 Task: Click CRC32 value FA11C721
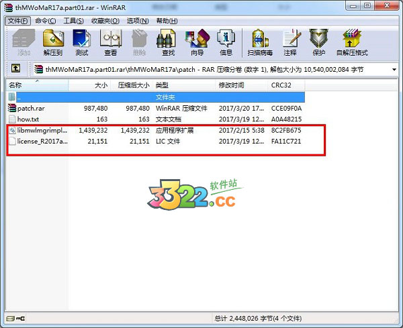pyautogui.click(x=286, y=141)
